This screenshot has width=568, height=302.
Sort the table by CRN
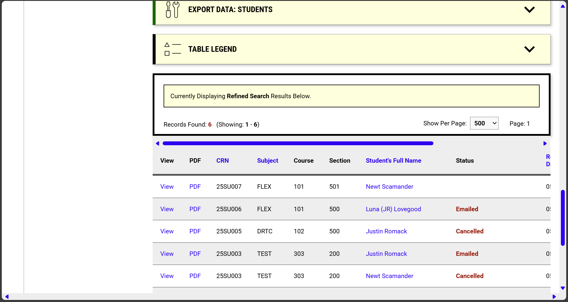pyautogui.click(x=222, y=161)
